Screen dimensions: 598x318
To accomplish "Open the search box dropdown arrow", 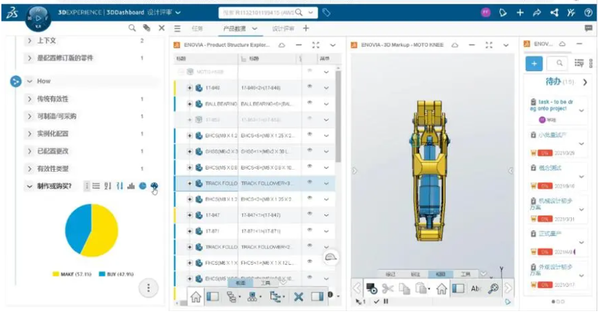I will click(310, 12).
